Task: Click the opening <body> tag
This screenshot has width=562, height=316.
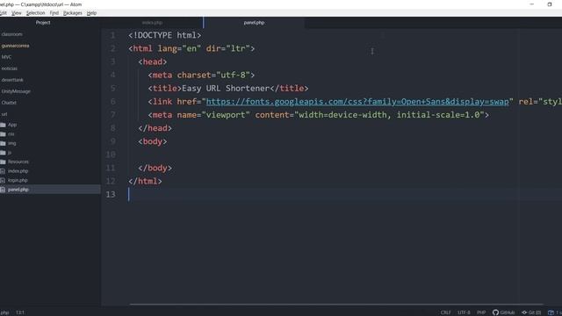Action: pyautogui.click(x=153, y=141)
